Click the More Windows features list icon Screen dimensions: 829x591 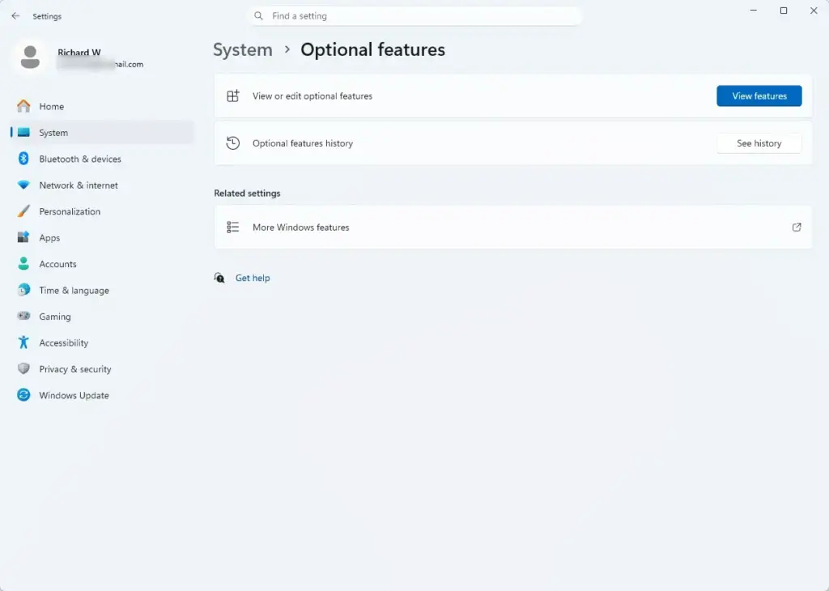[232, 227]
